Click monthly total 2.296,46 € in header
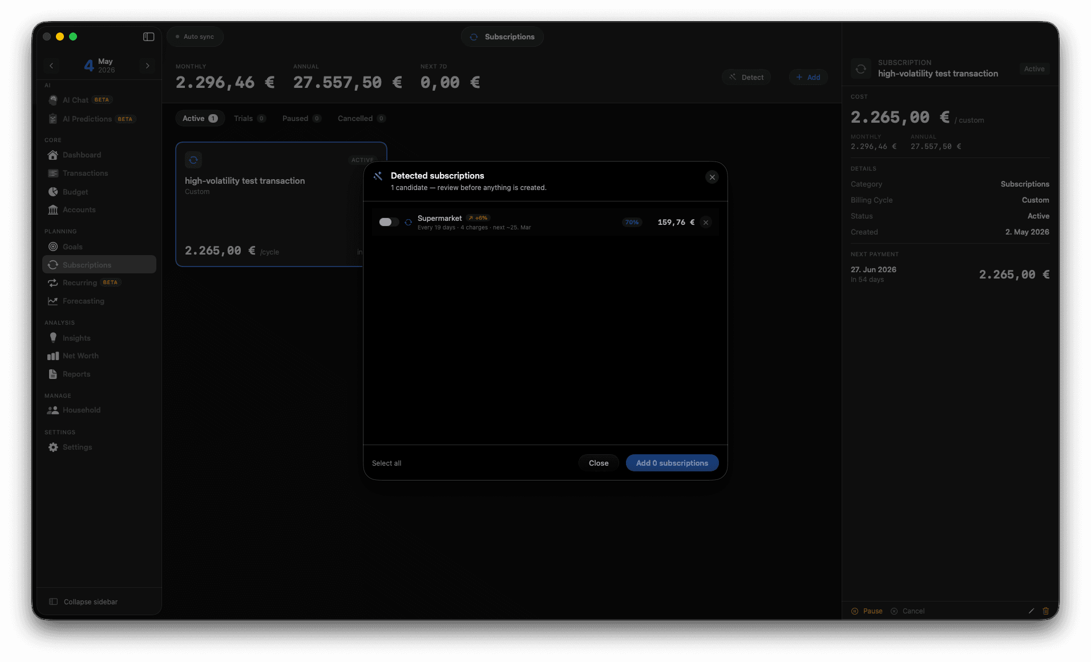This screenshot has height=662, width=1091. 225,83
